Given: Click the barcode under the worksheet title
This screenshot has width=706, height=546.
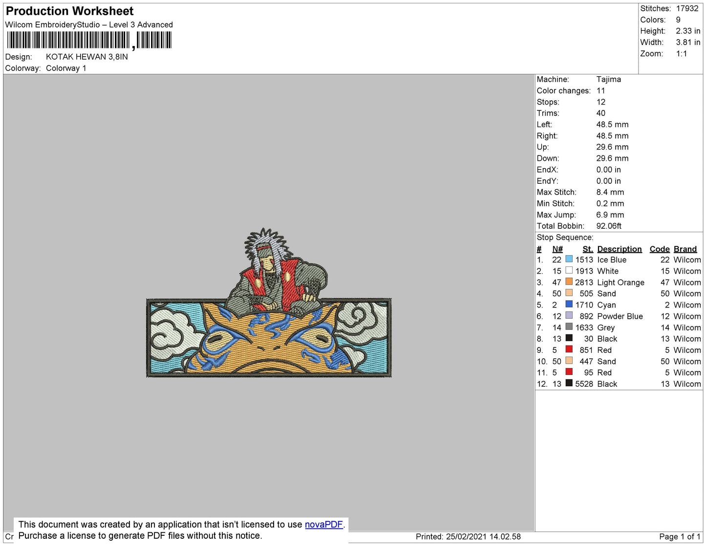Looking at the screenshot, I should coord(89,40).
